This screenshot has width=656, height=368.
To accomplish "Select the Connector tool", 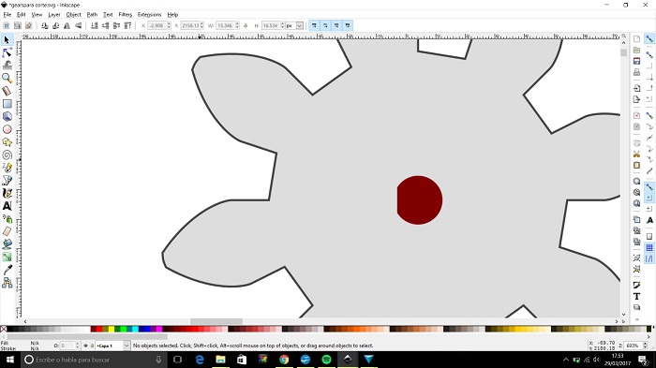I will 7,283.
